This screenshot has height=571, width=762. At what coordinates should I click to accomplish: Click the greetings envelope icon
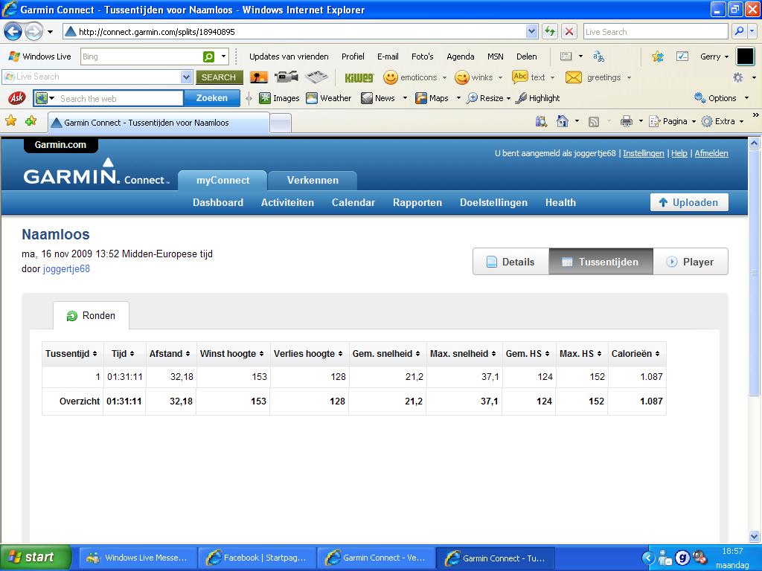(x=574, y=77)
